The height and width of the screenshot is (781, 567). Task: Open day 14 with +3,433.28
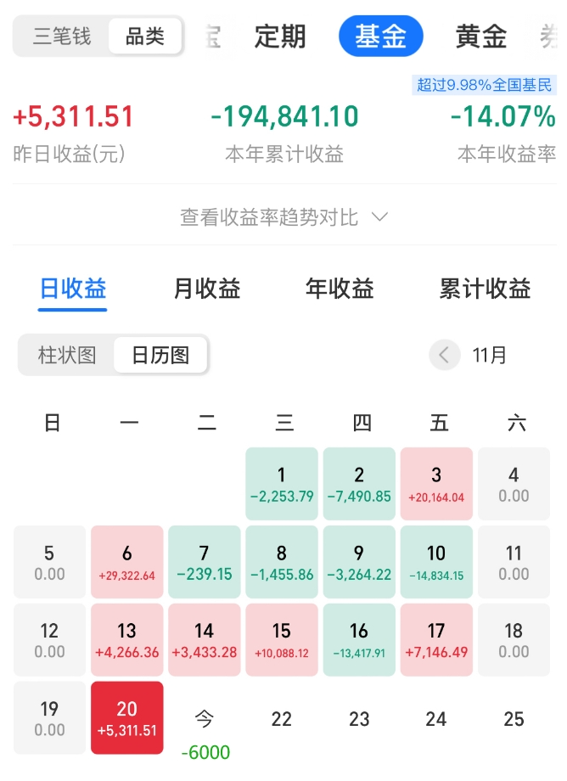204,639
